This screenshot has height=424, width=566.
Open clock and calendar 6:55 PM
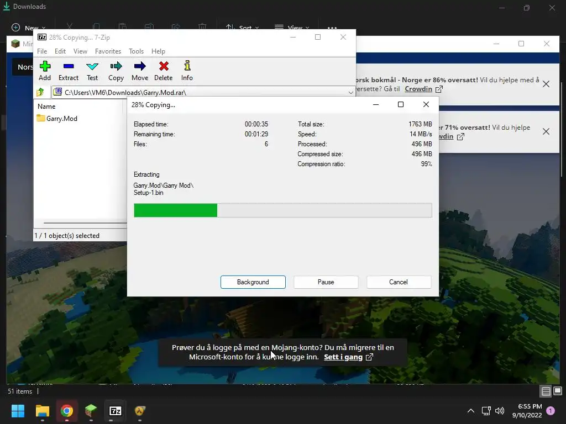(x=527, y=411)
